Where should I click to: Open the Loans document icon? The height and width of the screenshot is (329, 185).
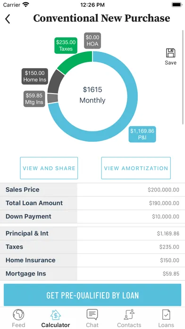tap(166, 315)
